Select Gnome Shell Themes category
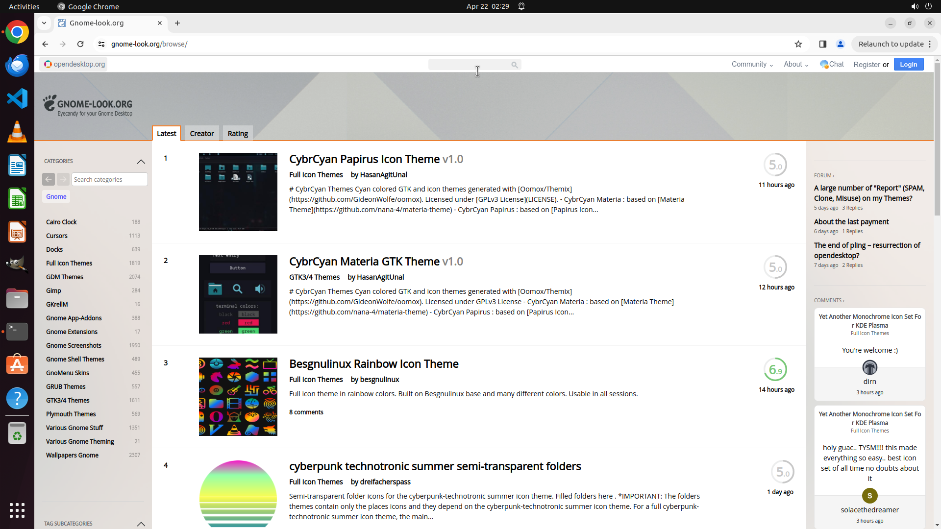 coord(75,359)
